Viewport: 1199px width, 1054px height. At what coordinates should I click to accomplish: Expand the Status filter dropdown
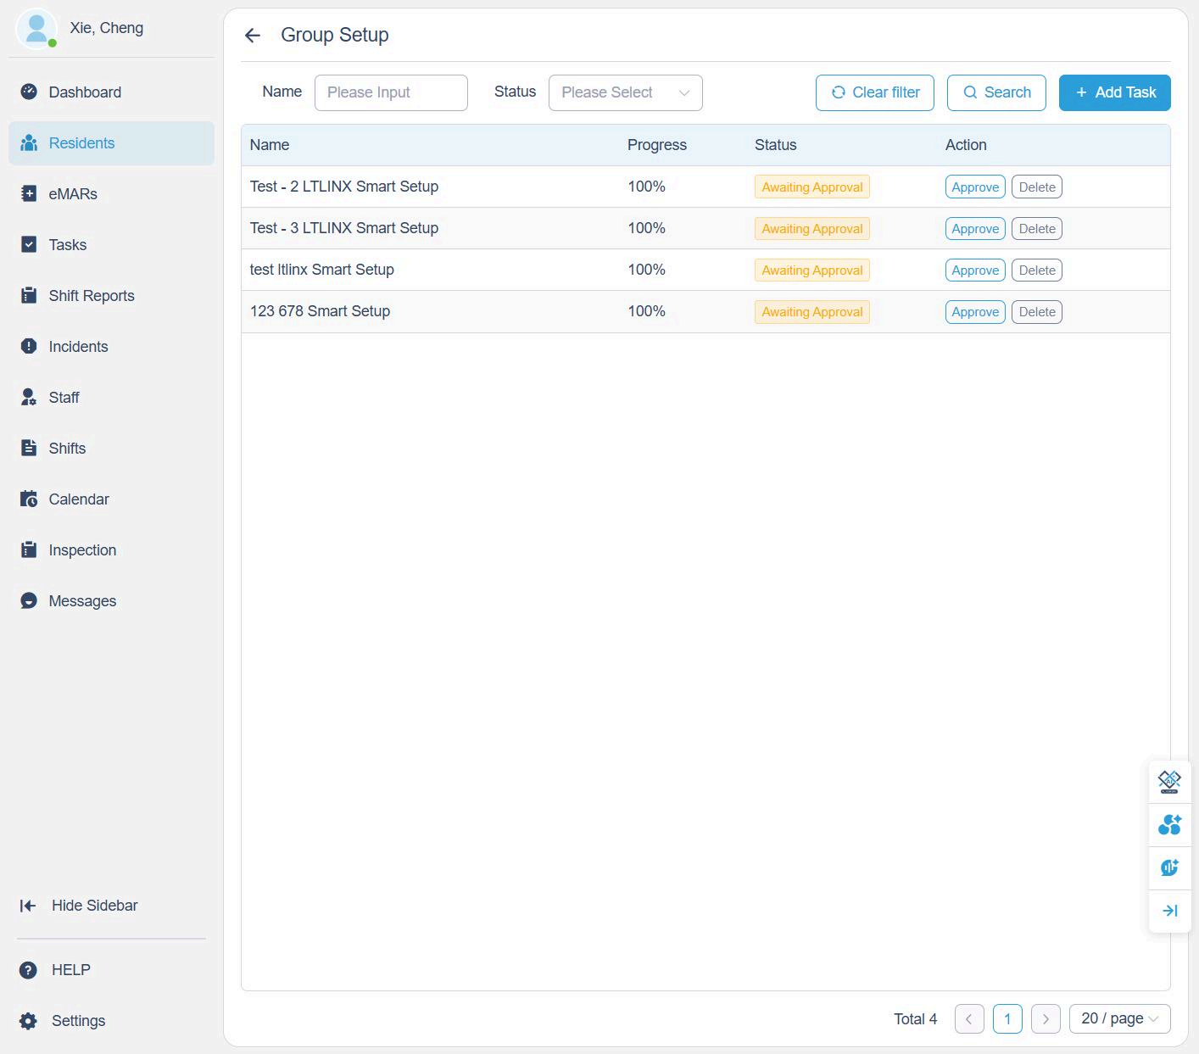point(625,92)
